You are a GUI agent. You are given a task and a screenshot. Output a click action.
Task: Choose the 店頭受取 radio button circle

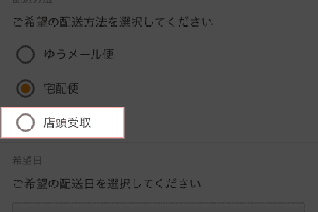[x=25, y=122]
